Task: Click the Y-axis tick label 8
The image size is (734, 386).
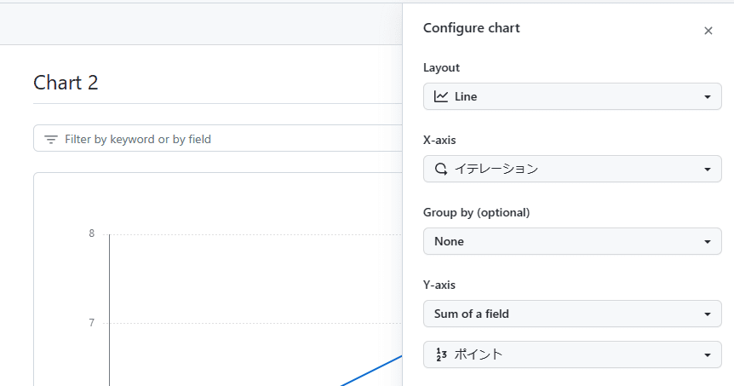Action: [92, 233]
